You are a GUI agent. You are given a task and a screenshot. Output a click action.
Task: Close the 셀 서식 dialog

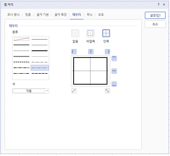164,5
